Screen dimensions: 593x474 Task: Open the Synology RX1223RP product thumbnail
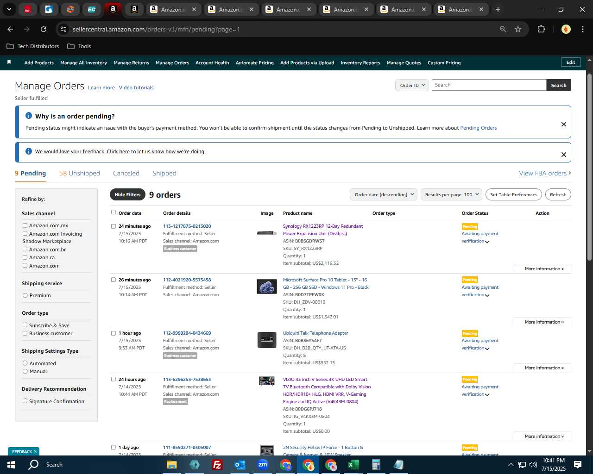point(267,233)
